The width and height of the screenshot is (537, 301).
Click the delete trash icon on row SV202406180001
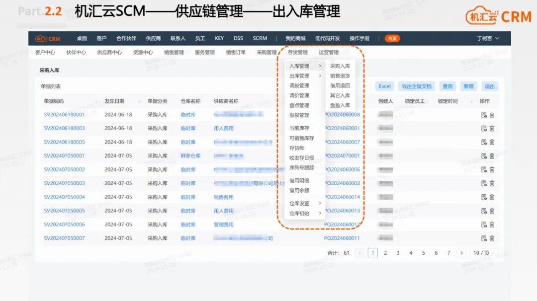(x=492, y=114)
